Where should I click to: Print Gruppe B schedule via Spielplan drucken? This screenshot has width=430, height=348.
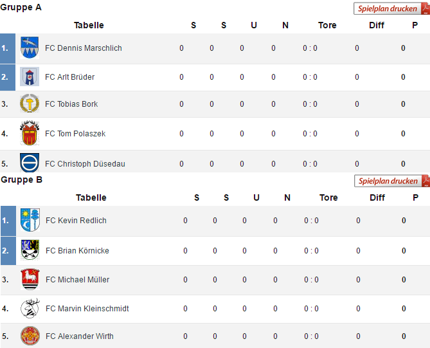point(391,181)
